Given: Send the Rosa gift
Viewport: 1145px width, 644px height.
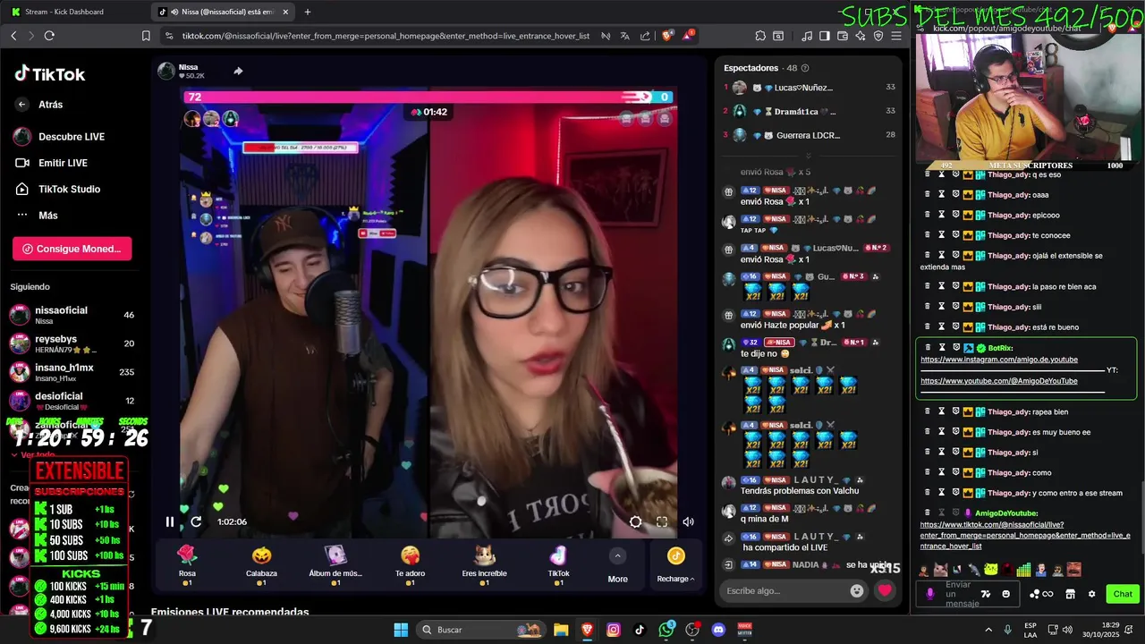Looking at the screenshot, I should [x=187, y=564].
